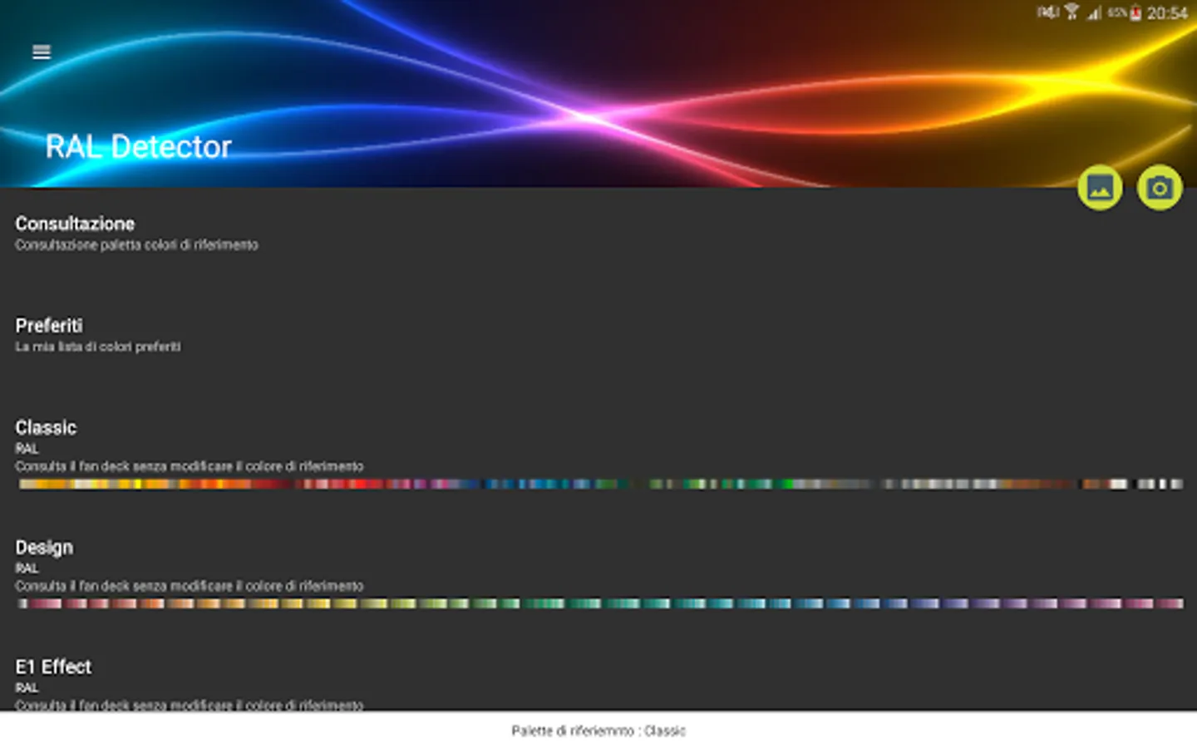This screenshot has width=1197, height=748.
Task: Click 'Palette di riferimento : Classic' status text
Action: point(598,731)
